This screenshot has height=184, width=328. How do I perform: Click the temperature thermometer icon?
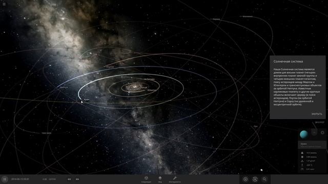click(302, 165)
